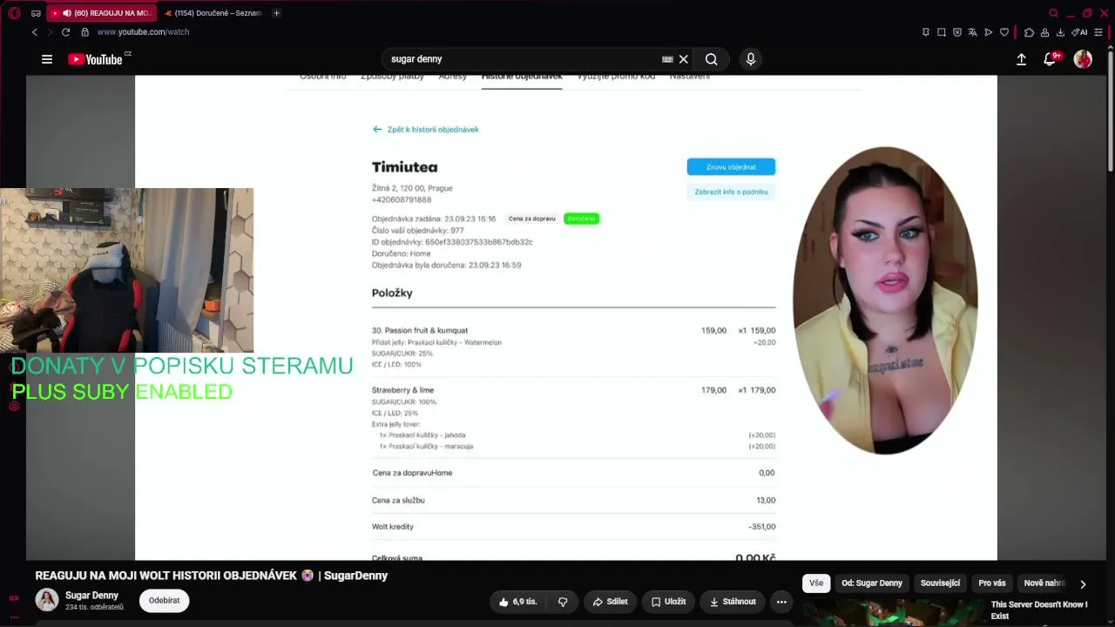The height and width of the screenshot is (627, 1115).
Task: Switch to the Doručené – Seznam tab
Action: pos(213,13)
